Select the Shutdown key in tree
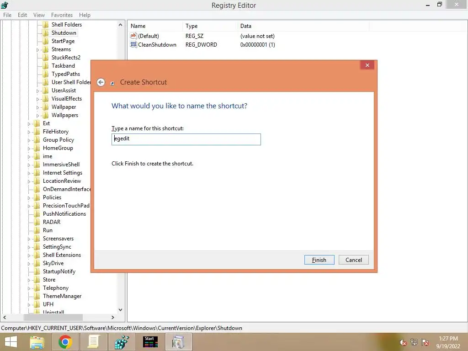The height and width of the screenshot is (351, 468). [x=64, y=33]
